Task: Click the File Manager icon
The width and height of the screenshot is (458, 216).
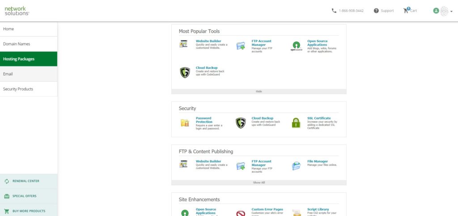Action: pyautogui.click(x=296, y=166)
